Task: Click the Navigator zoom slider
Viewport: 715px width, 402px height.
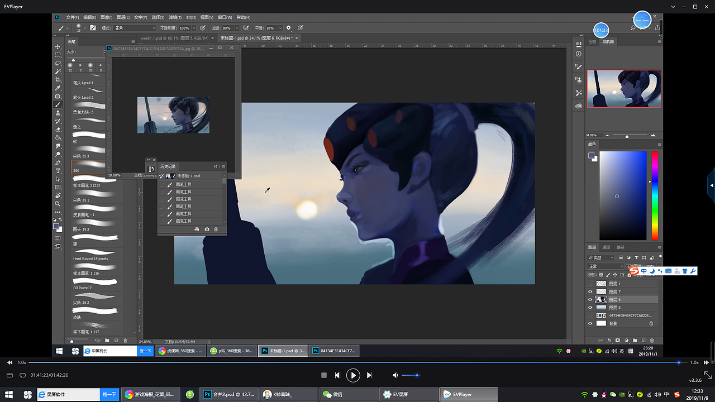Action: click(627, 136)
